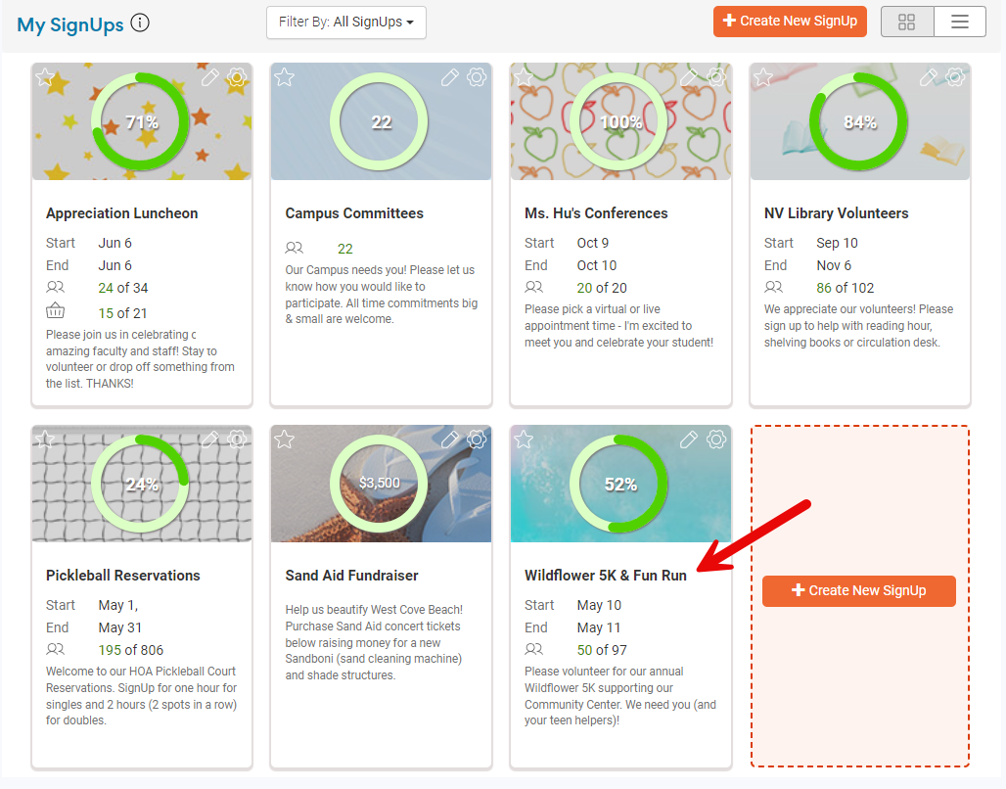Click Create New SignUp in dashed placeholder card

click(x=858, y=590)
